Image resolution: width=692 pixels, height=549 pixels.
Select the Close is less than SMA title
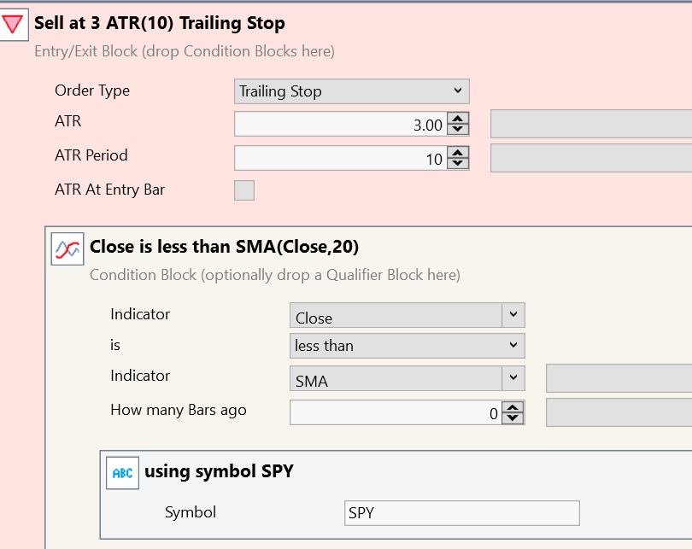[x=224, y=247]
